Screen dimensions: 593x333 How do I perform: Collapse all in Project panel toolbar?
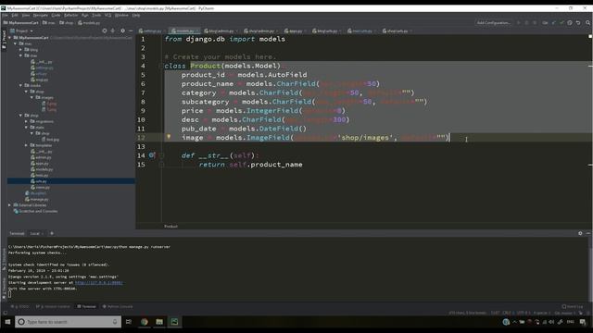pos(113,31)
